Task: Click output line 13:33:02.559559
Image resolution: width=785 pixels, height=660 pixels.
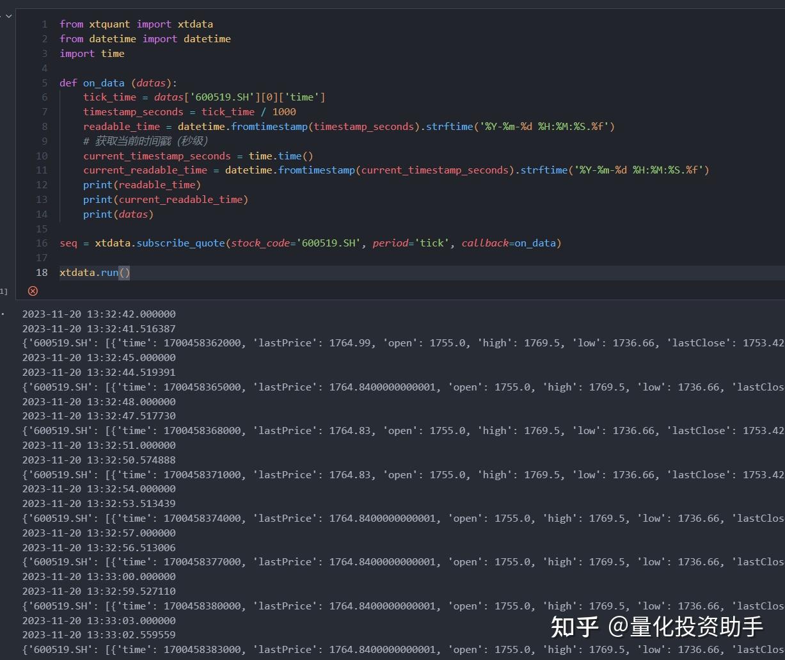Action: click(99, 635)
